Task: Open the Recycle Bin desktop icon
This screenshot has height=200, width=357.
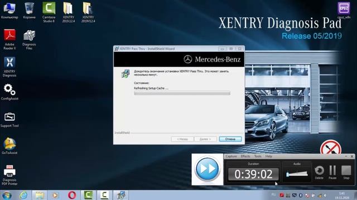Action: (x=29, y=11)
